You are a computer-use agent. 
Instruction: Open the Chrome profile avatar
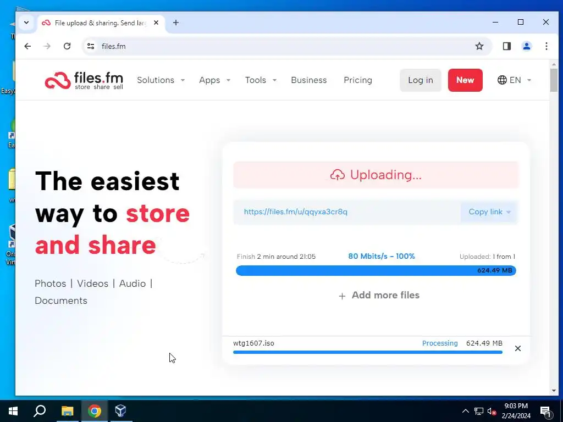[527, 46]
